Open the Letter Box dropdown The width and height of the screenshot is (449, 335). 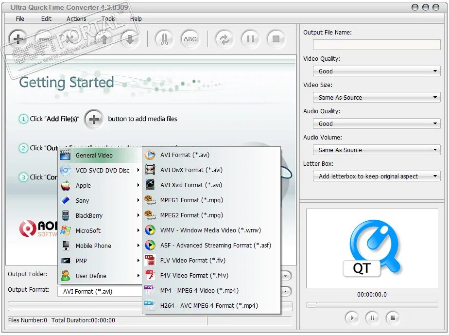[x=377, y=176]
